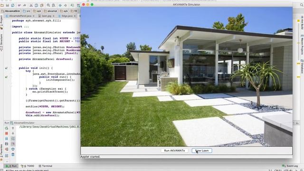Redo with the IDE toolbar redo arrow
The image size is (304, 171).
point(24,5)
